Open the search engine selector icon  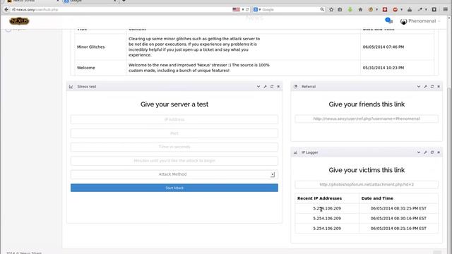[x=256, y=9]
